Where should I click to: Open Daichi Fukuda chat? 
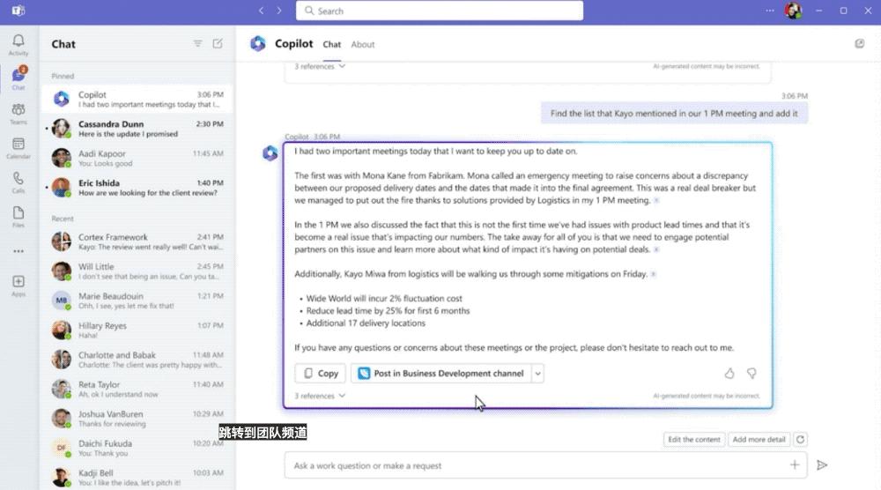[x=137, y=449]
